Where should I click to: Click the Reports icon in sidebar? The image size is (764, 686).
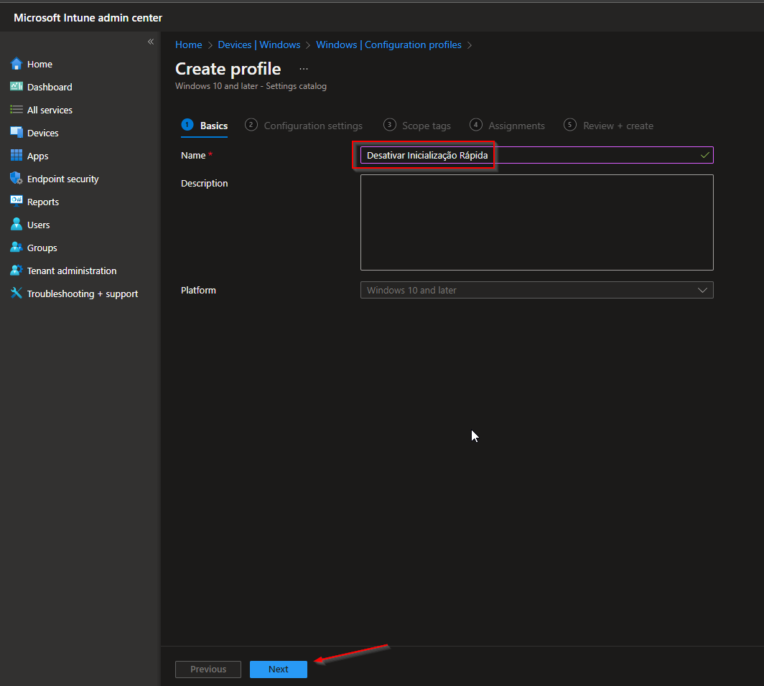[x=16, y=201]
